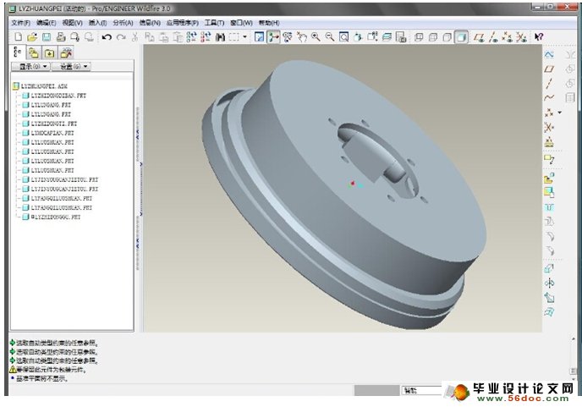Image resolution: width=582 pixels, height=407 pixels.
Task: Save the assembly with the disk icon
Action: [x=47, y=36]
